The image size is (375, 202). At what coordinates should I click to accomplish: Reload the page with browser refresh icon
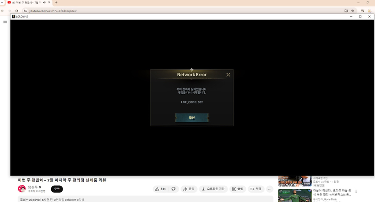pyautogui.click(x=17, y=11)
